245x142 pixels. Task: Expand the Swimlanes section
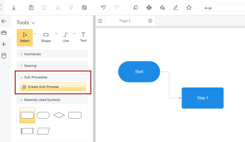click(x=52, y=54)
